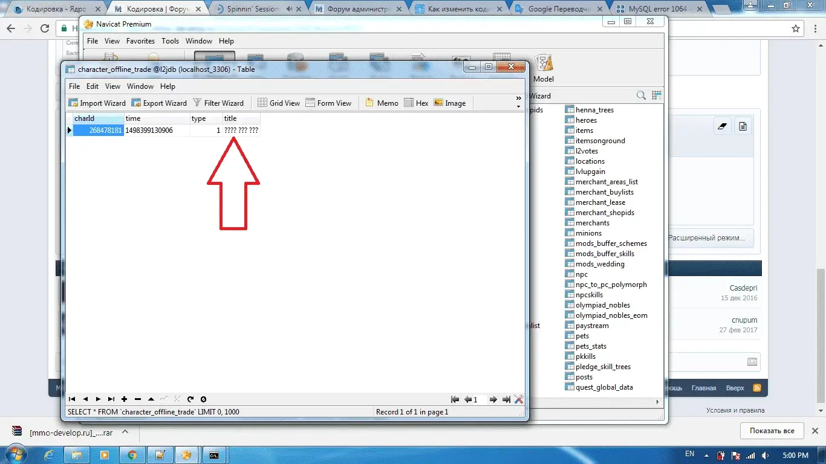Show the Hex viewer
826x464 pixels.
click(416, 103)
